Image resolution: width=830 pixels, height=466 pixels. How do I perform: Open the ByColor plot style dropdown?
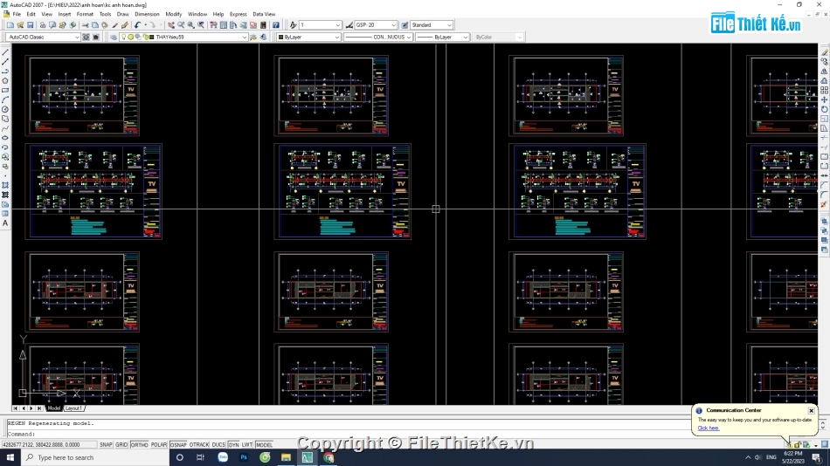click(498, 37)
